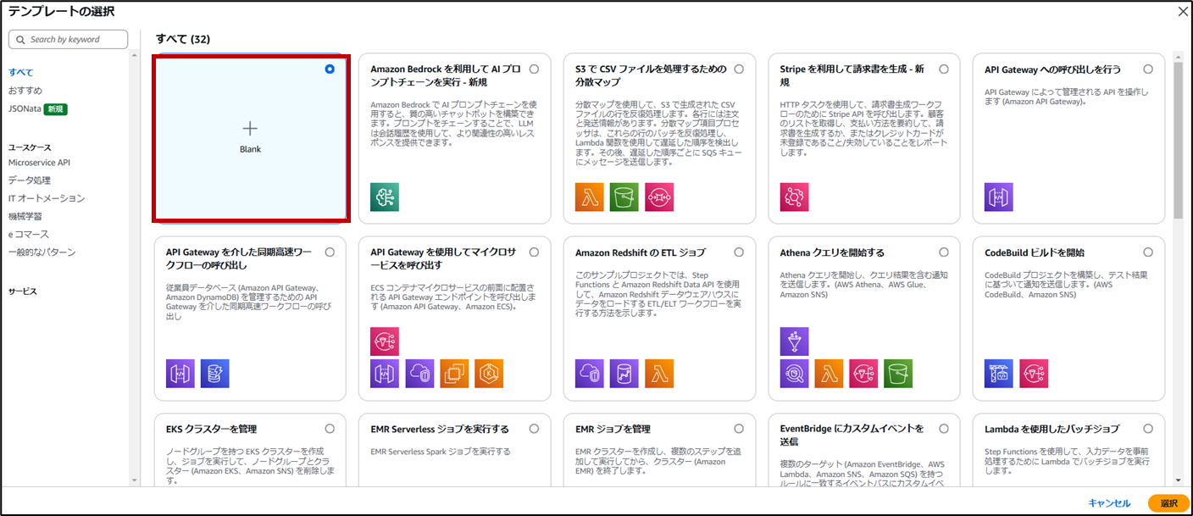Click the Search by keyword input field
The height and width of the screenshot is (516, 1193).
coord(68,40)
